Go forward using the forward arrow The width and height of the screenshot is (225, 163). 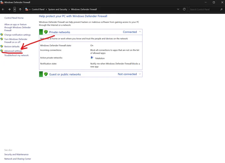click(x=9, y=9)
